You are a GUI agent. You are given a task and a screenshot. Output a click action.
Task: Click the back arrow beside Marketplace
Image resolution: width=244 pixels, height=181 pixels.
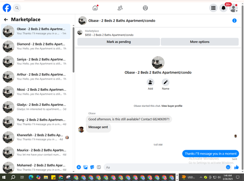click(x=6, y=20)
